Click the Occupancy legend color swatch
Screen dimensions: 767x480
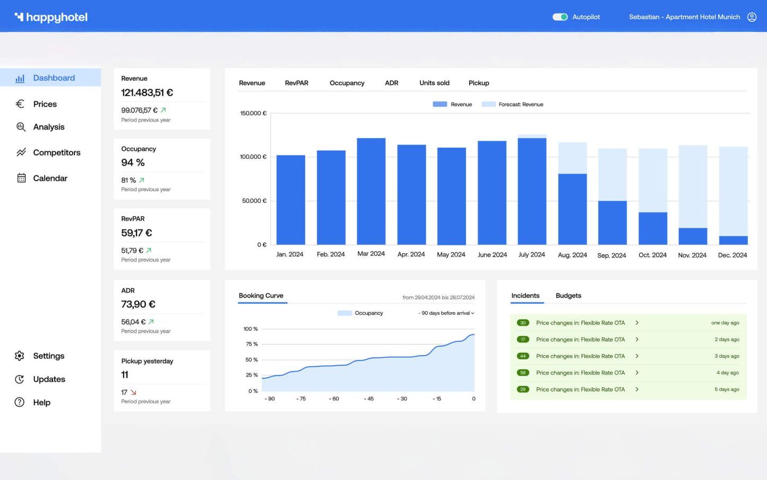[x=344, y=313]
